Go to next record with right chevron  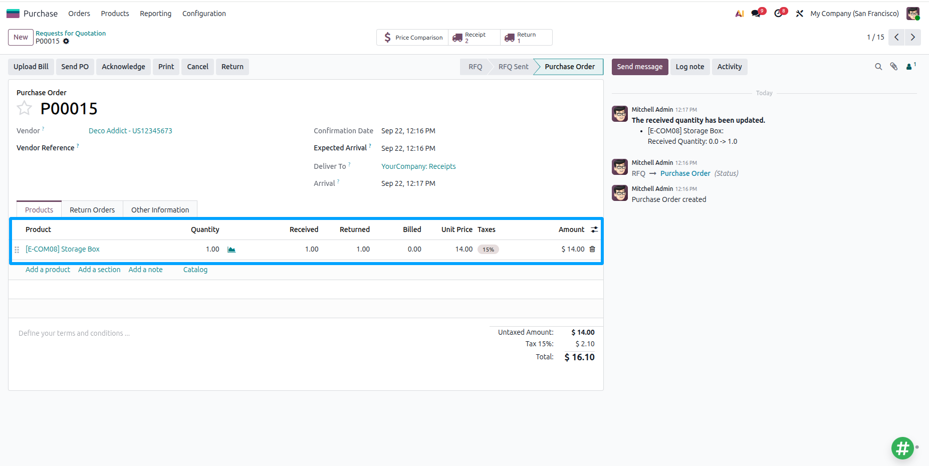pos(913,37)
